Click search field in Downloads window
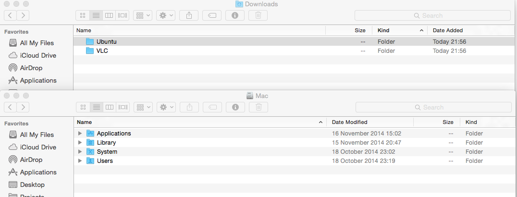 pos(432,15)
